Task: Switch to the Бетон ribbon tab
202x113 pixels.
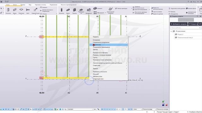Action: point(15,5)
